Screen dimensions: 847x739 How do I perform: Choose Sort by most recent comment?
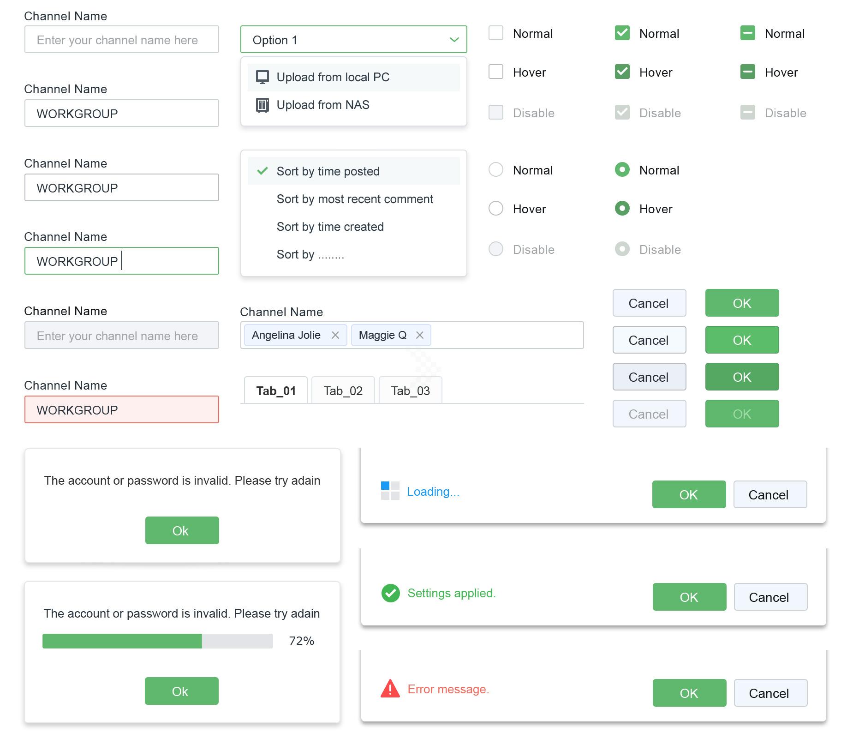coord(355,199)
